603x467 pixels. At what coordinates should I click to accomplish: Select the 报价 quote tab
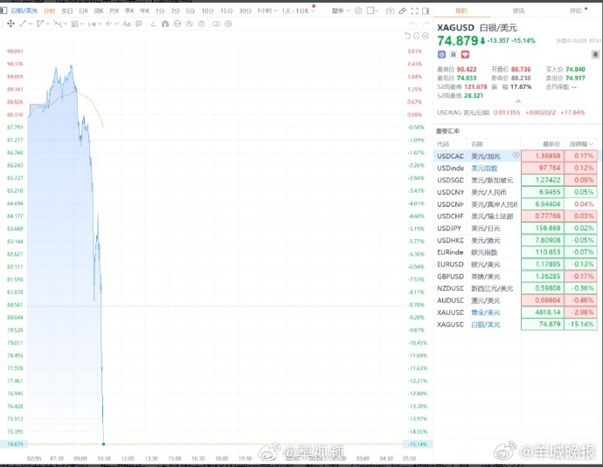click(461, 10)
